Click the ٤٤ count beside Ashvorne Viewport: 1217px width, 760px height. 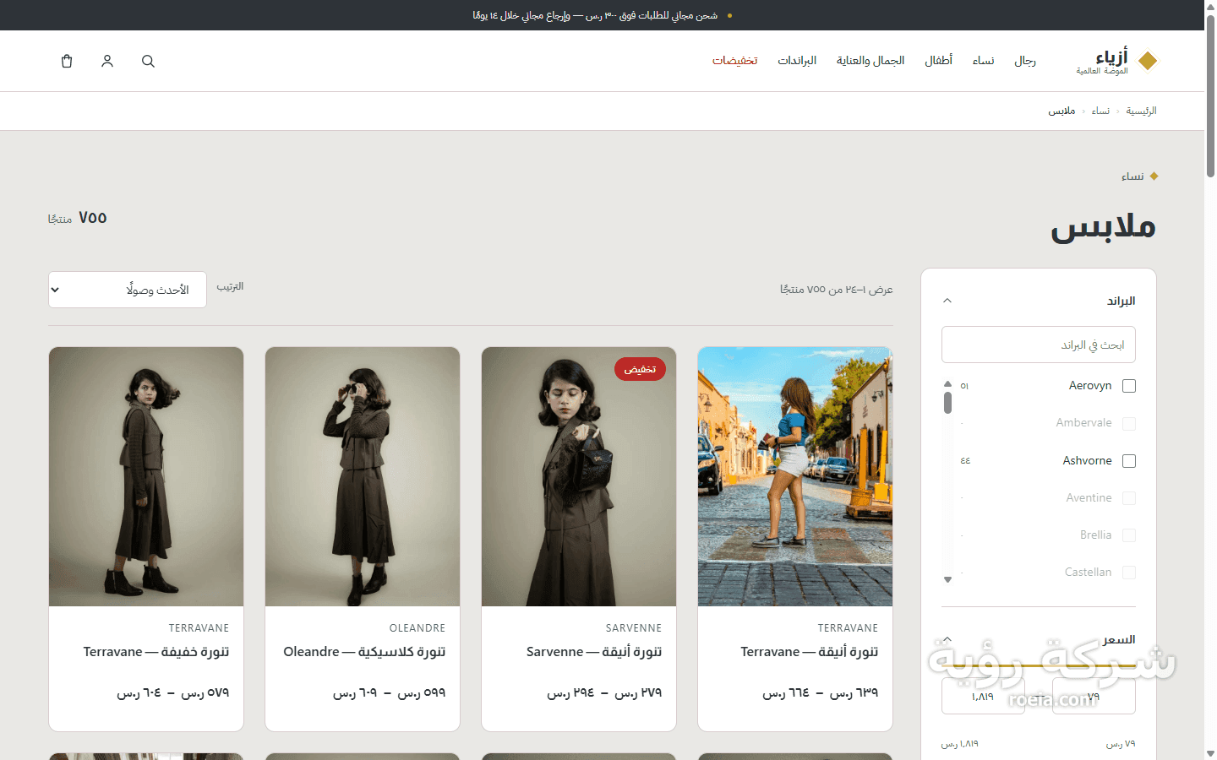click(x=965, y=461)
